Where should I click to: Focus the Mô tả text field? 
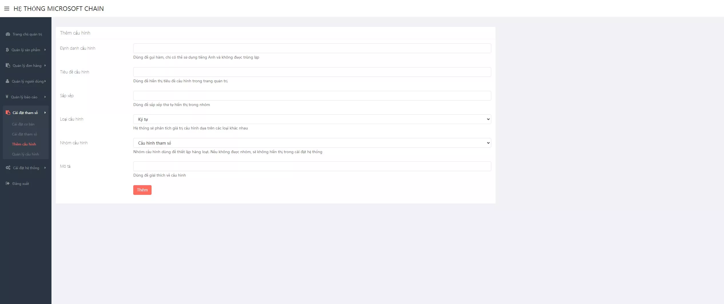(x=312, y=166)
